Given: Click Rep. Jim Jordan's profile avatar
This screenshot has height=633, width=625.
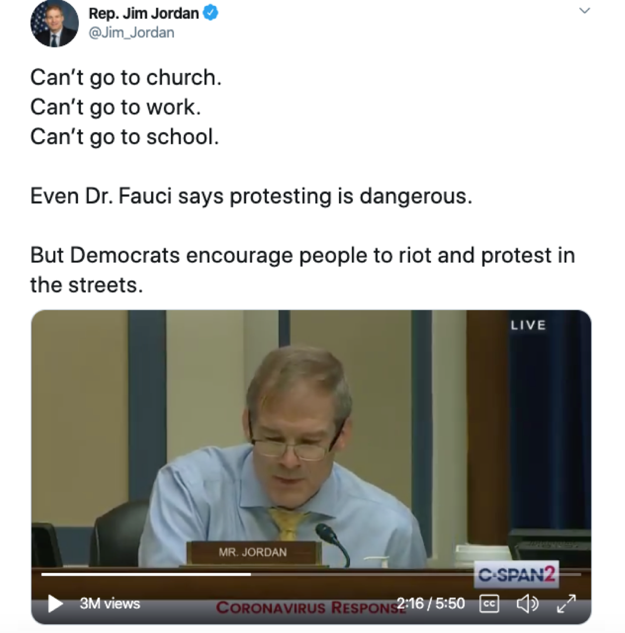Looking at the screenshot, I should tap(54, 24).
